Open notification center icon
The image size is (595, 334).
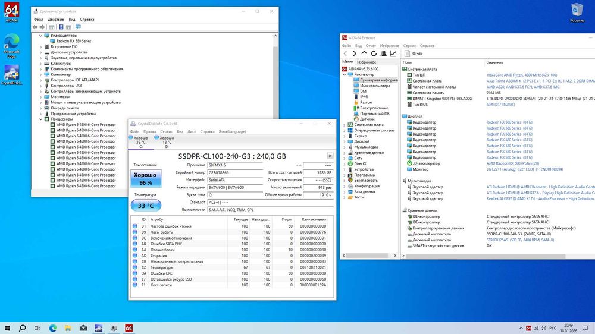pos(585,328)
